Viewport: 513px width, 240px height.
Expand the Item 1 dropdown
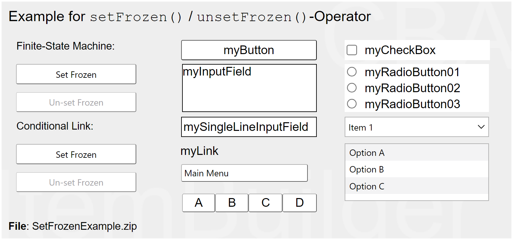point(416,127)
